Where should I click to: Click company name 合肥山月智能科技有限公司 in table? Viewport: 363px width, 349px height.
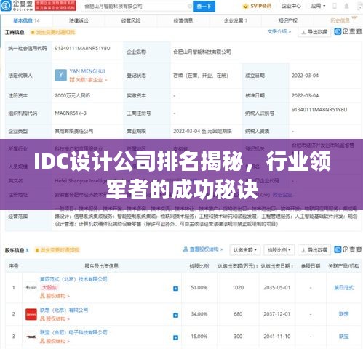[202, 52]
